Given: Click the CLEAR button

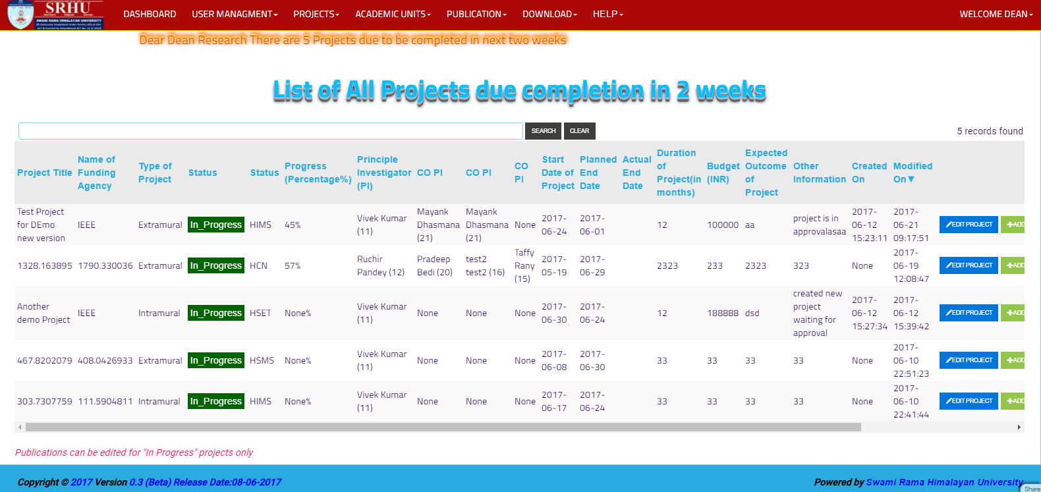Looking at the screenshot, I should [x=580, y=131].
